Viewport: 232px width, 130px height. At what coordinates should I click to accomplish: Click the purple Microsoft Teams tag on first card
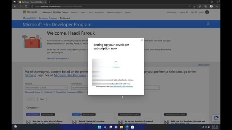point(33,114)
